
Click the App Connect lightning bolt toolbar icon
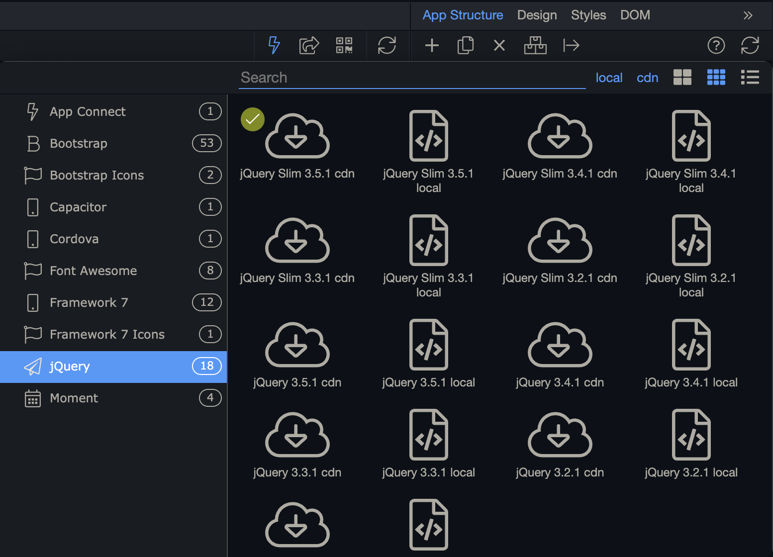coord(274,46)
